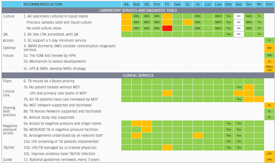Select the 'Bor' column header

pyautogui.click(x=136, y=5)
